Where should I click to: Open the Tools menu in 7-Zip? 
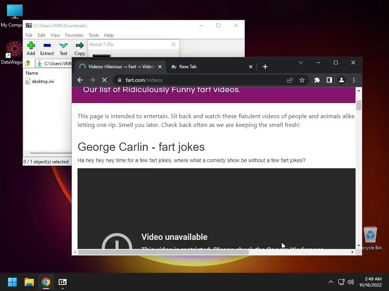(x=93, y=35)
